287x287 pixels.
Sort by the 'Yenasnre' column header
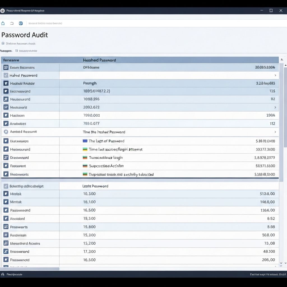(x=11, y=60)
